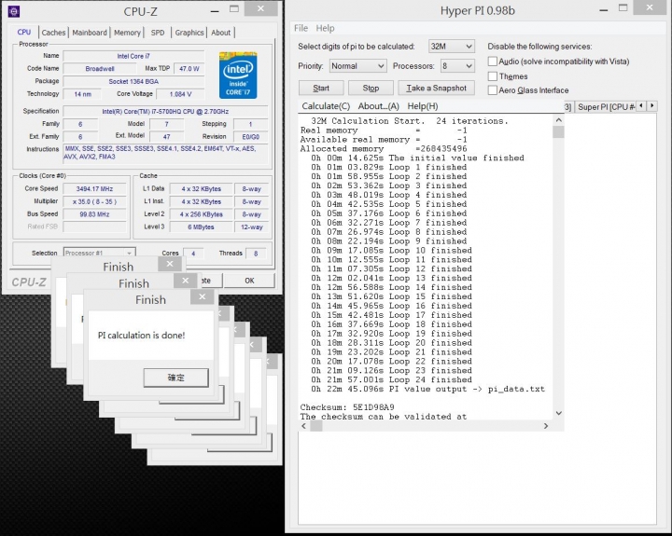This screenshot has width=672, height=536.
Task: Tick the Aero Glass Interface checkbox
Action: (x=493, y=90)
